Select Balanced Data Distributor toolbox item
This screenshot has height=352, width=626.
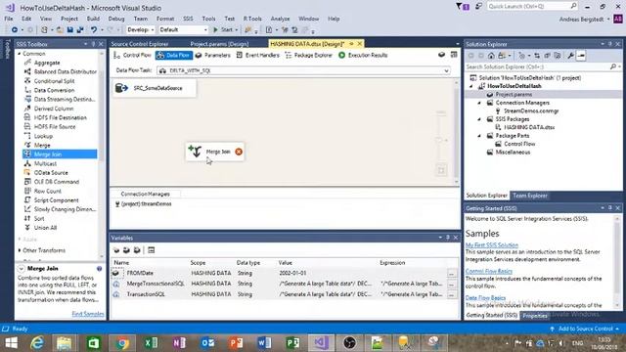(x=66, y=71)
